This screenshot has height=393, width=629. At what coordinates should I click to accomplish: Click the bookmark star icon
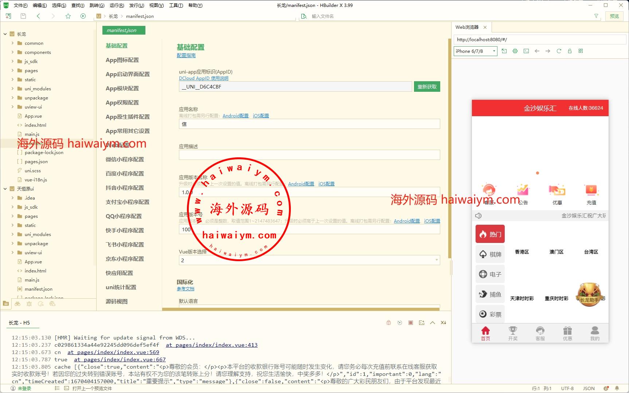68,16
